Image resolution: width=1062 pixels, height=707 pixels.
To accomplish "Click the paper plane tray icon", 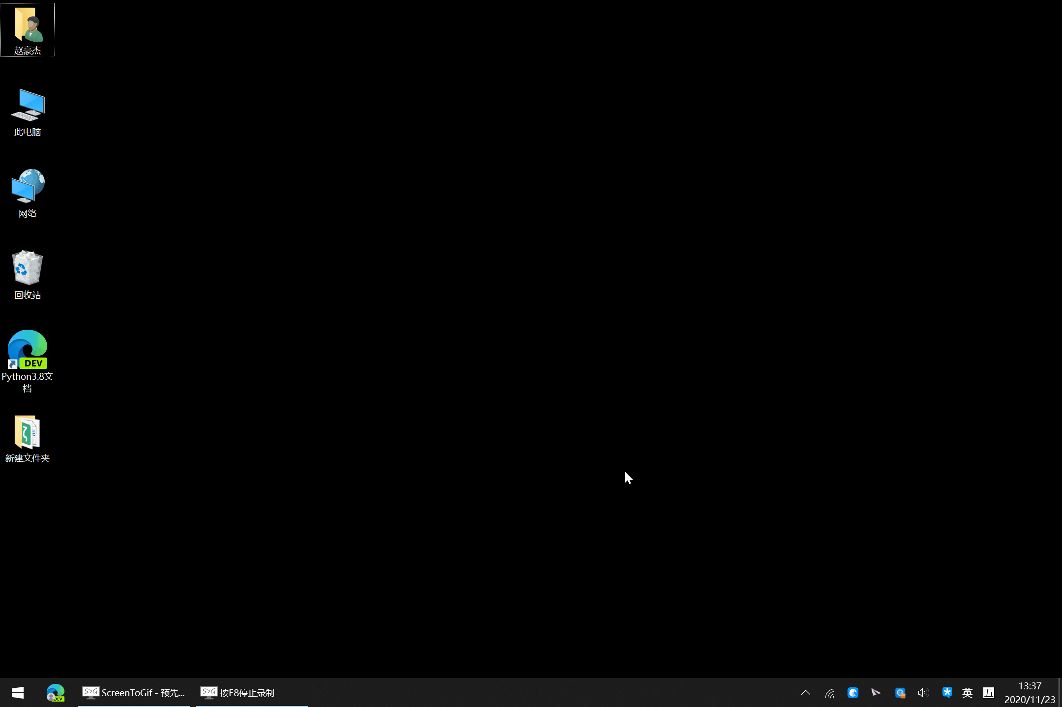I will coord(876,693).
